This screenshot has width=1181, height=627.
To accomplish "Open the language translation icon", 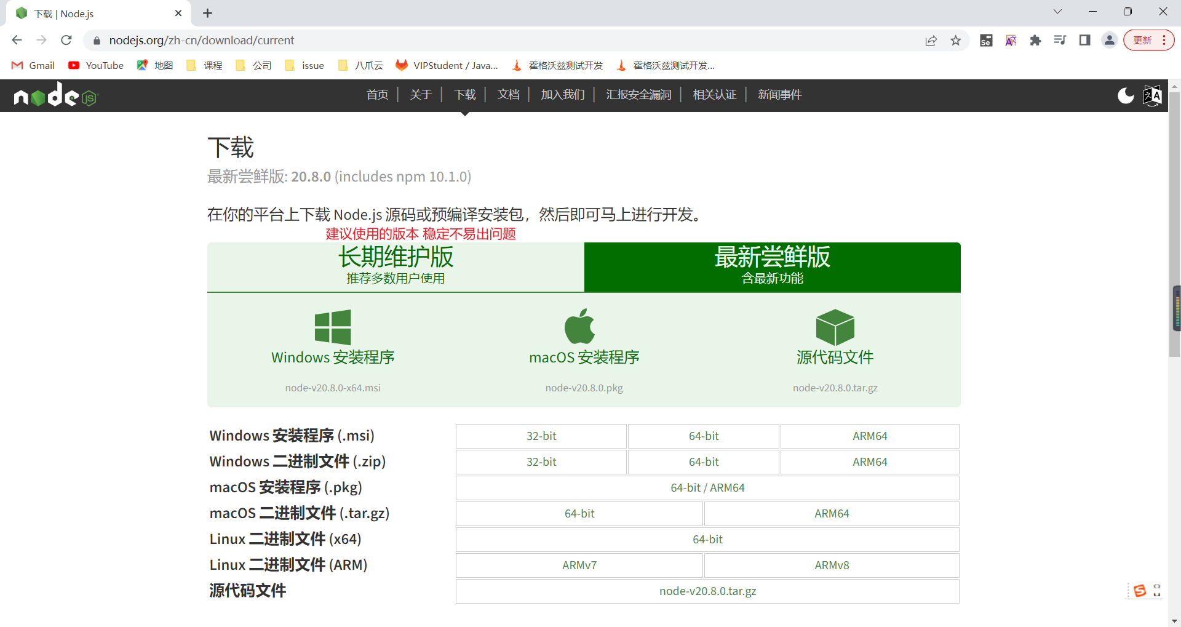I will pos(1152,95).
